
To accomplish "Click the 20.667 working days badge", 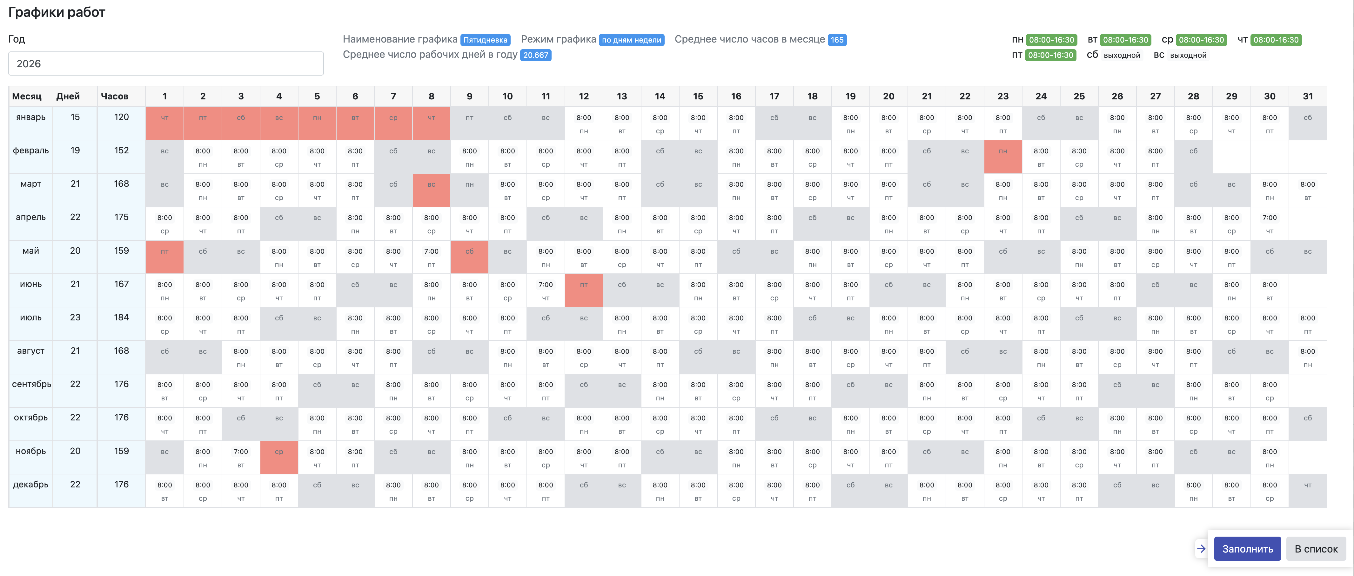I will tap(535, 55).
